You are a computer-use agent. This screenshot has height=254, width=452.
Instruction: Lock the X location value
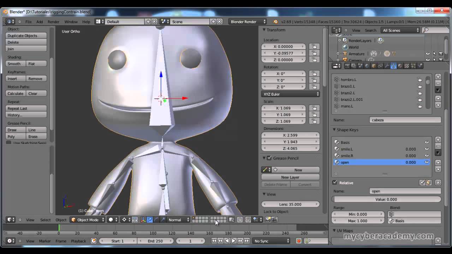coord(314,47)
